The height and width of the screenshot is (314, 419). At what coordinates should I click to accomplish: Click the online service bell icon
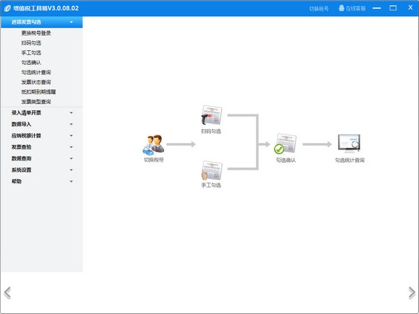341,8
